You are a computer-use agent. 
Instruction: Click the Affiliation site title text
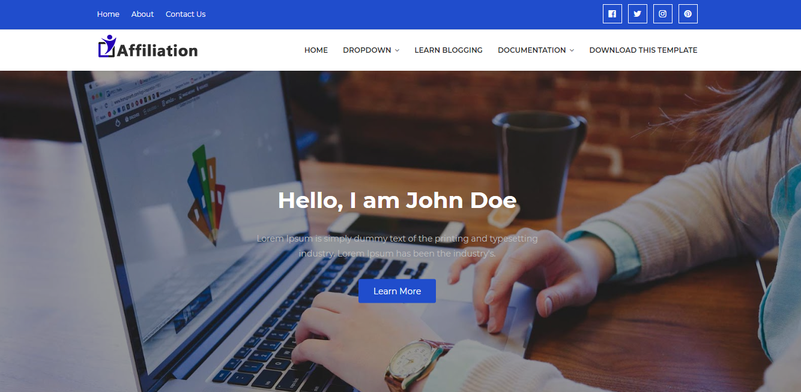pos(157,51)
